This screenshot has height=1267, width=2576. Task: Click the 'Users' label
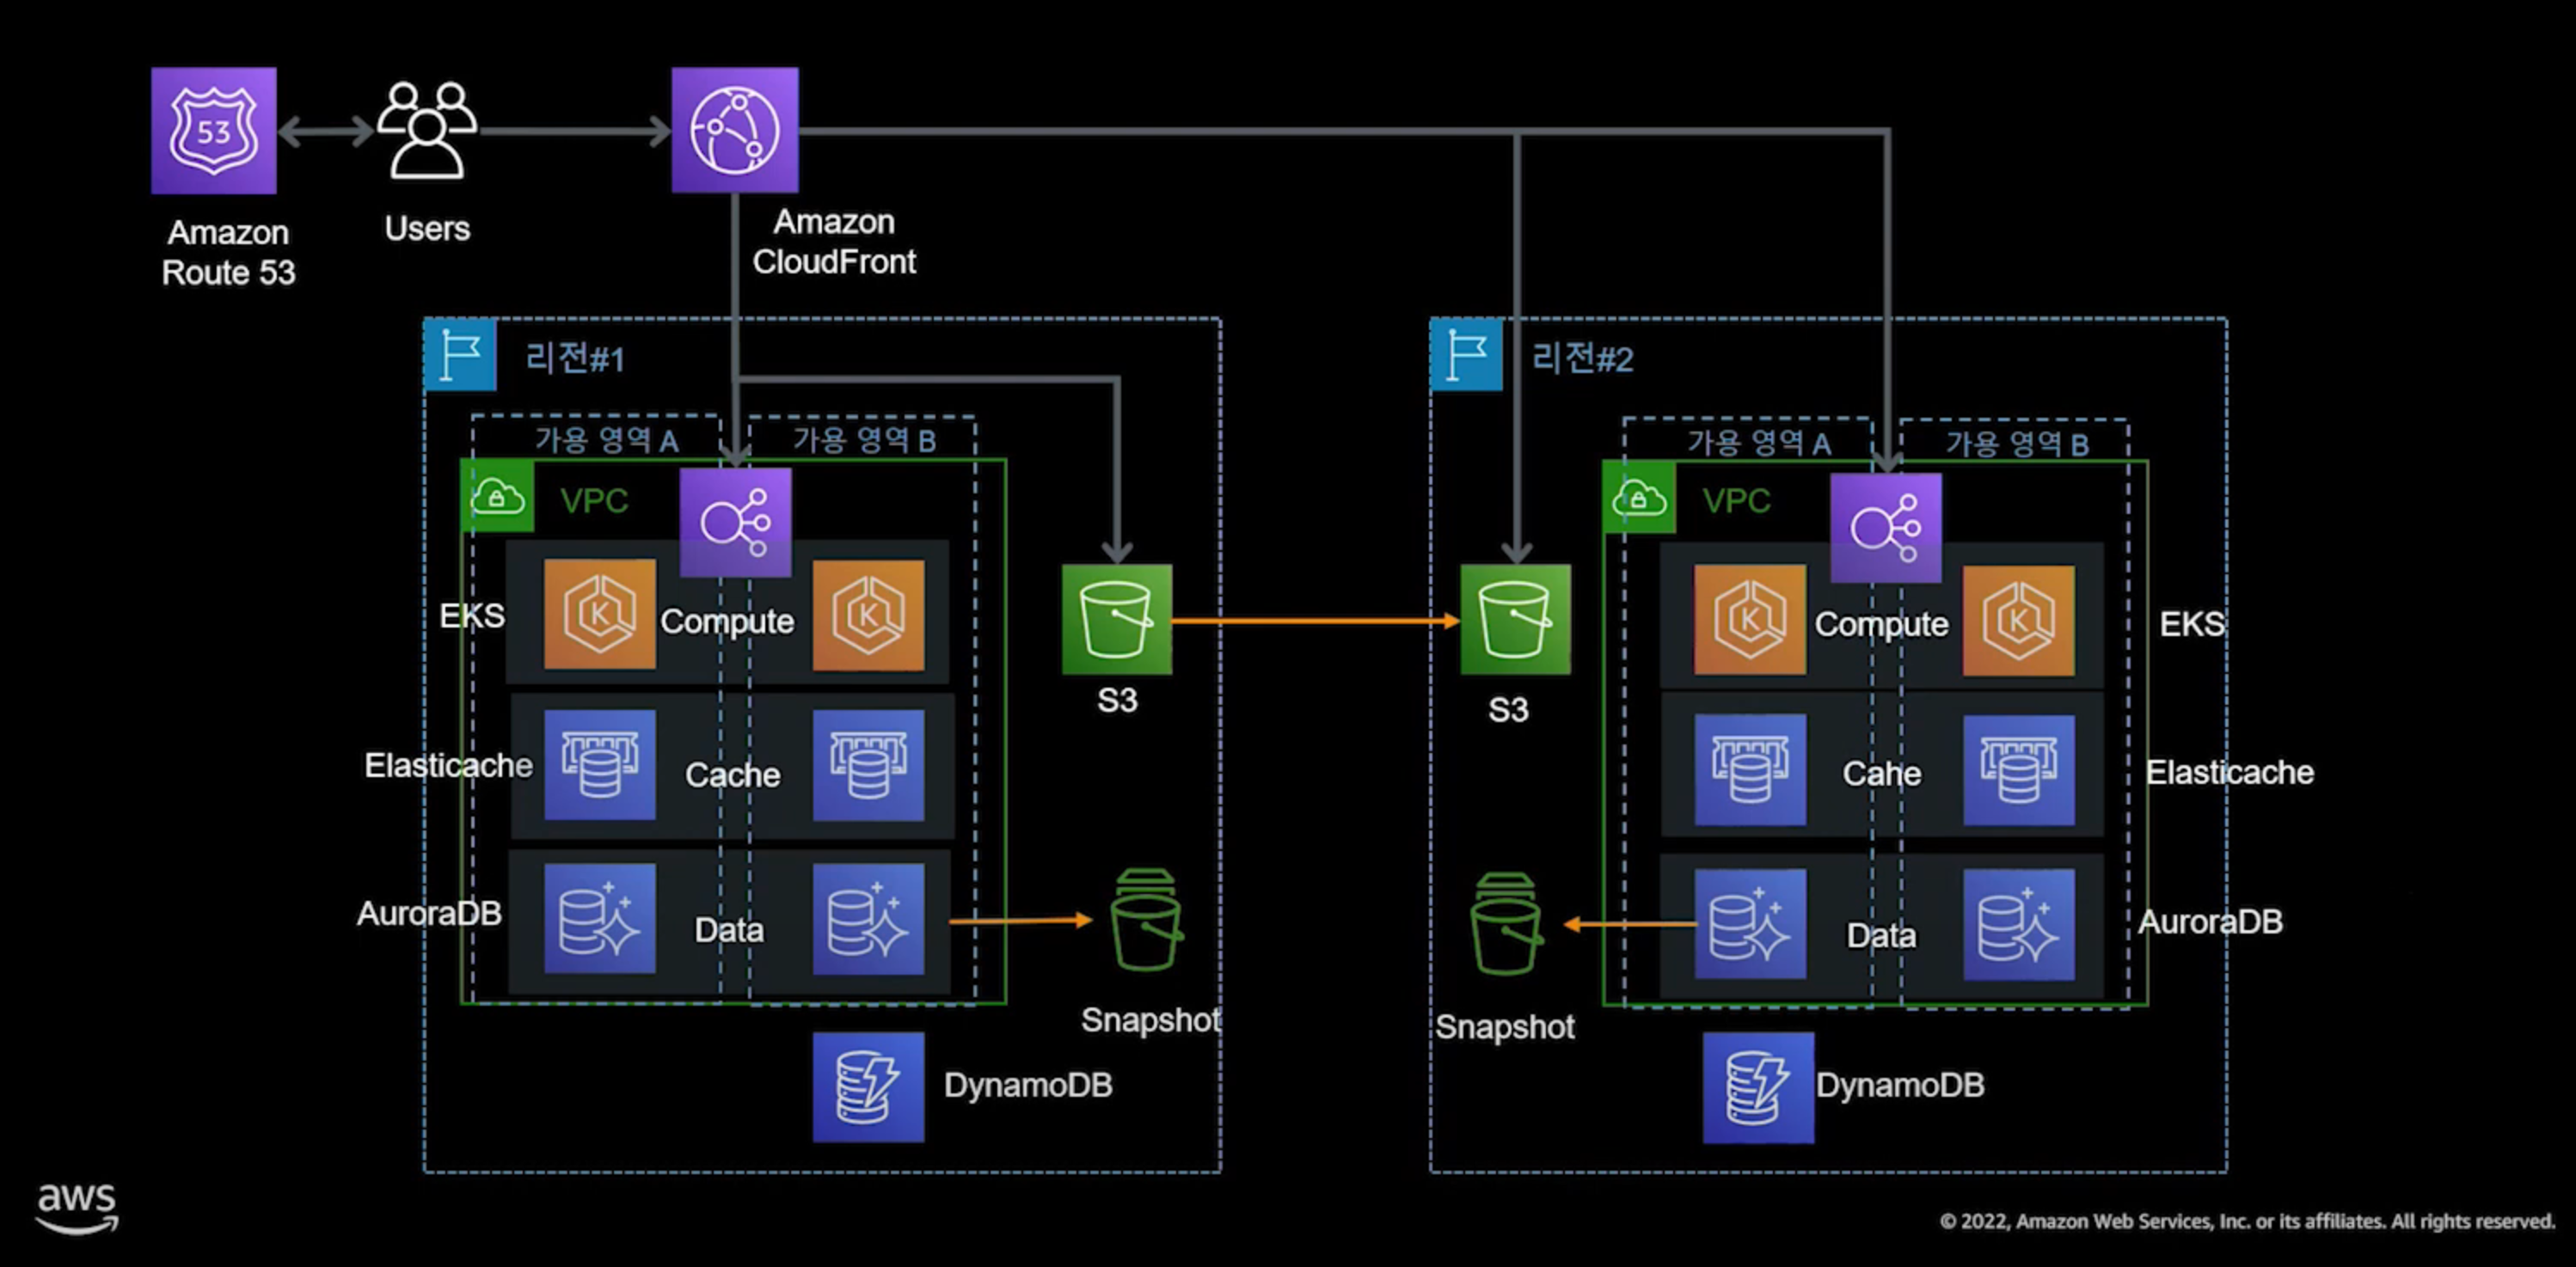[427, 228]
